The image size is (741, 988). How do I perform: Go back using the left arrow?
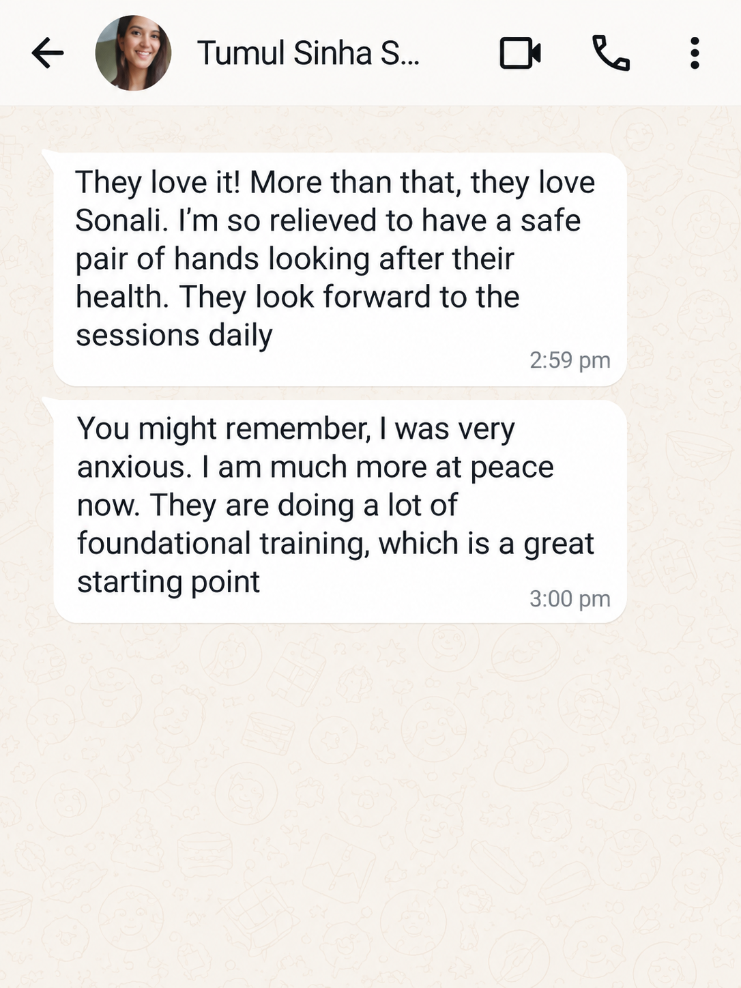click(x=48, y=53)
